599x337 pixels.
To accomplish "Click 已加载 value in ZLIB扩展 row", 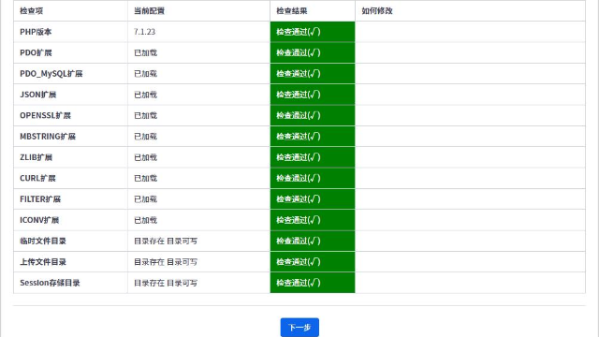I will [146, 157].
